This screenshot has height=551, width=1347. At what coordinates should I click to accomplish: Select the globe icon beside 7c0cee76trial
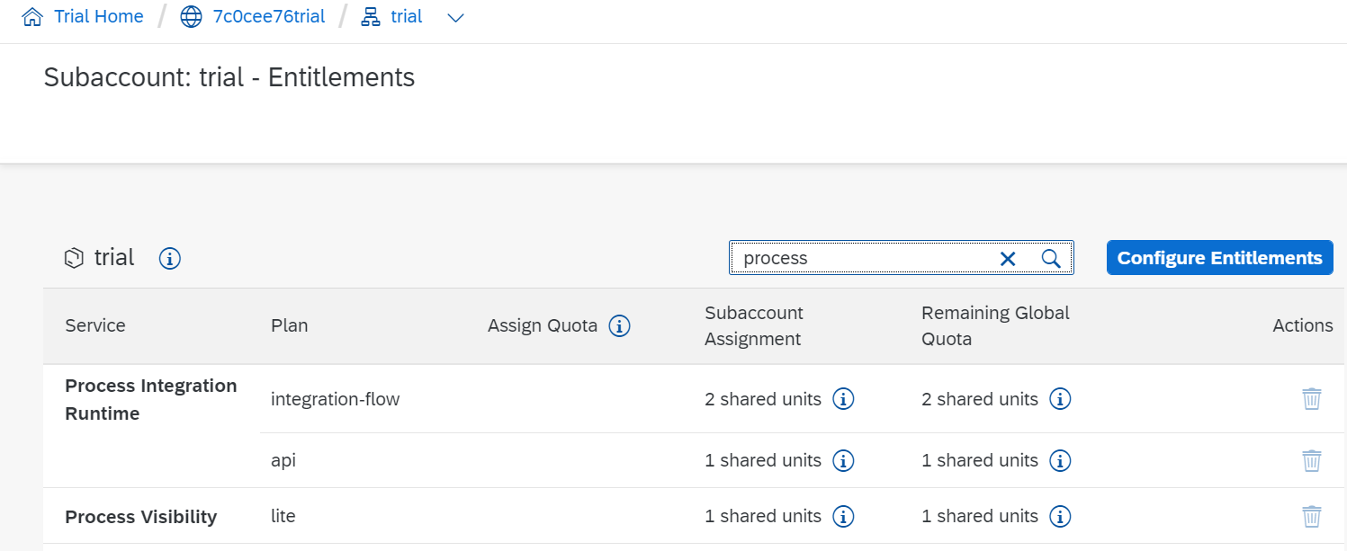190,15
